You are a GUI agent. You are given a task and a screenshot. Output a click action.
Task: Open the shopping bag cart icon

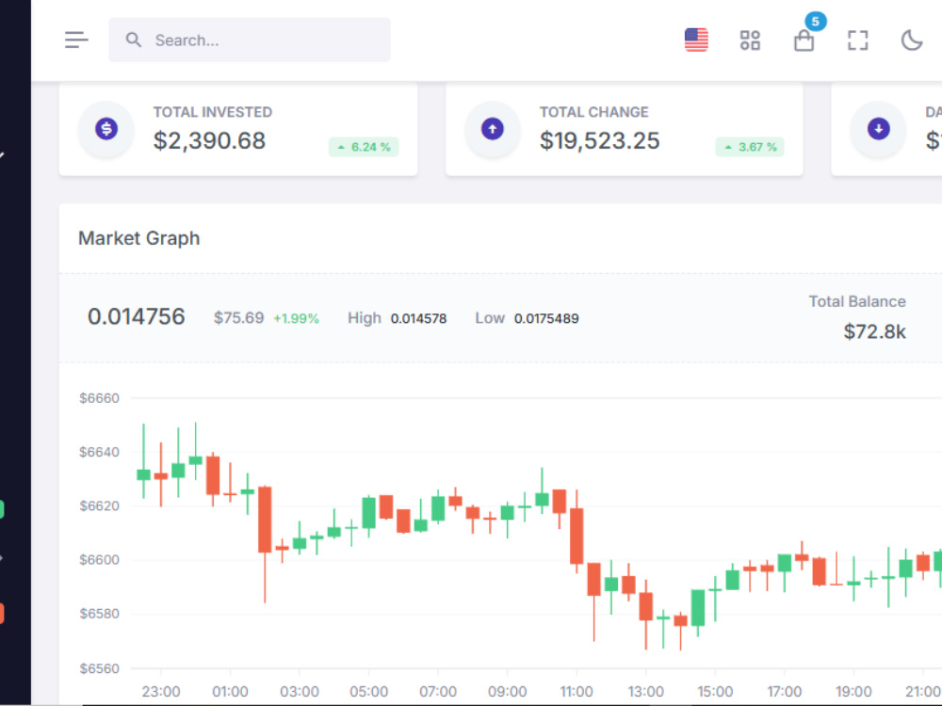coord(804,40)
